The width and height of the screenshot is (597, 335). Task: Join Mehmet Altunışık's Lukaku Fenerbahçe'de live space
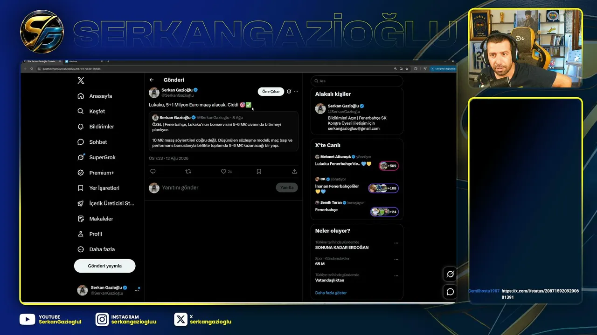pos(343,164)
